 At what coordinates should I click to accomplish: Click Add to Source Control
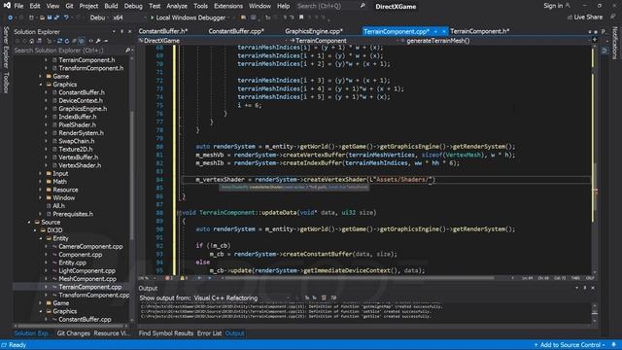point(570,345)
